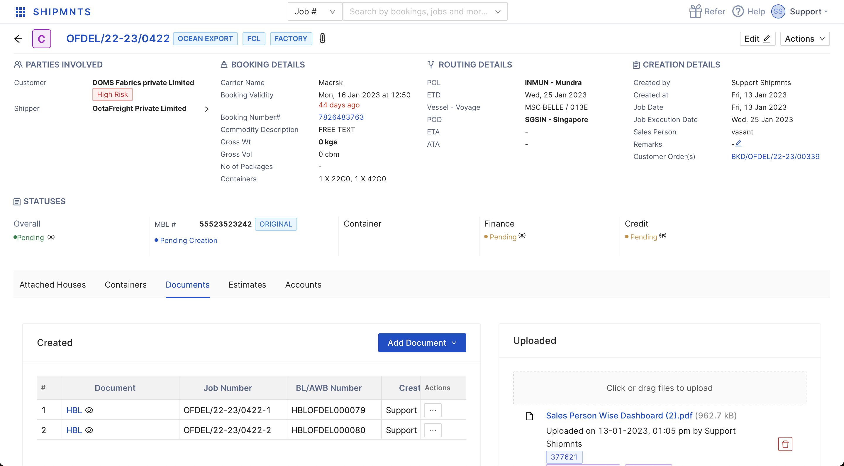Image resolution: width=844 pixels, height=466 pixels.
Task: Preview the first HBL using eye icon
Action: tap(89, 410)
